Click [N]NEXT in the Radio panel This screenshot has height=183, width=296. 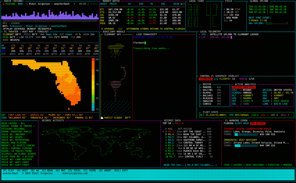[31, 29]
